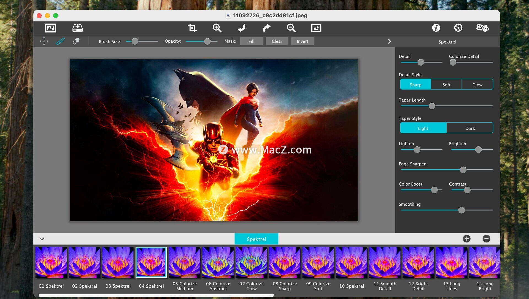
Task: Select the move tool
Action: tap(44, 41)
